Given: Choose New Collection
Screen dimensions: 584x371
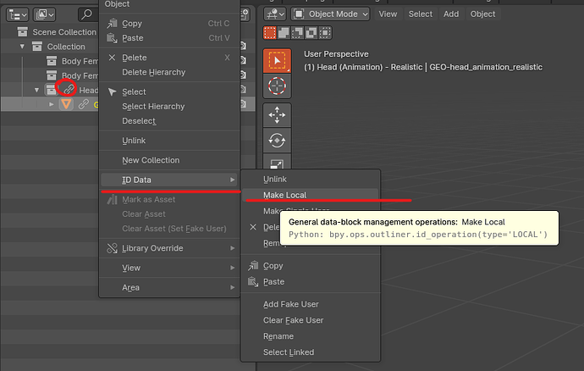Looking at the screenshot, I should click(169, 160).
